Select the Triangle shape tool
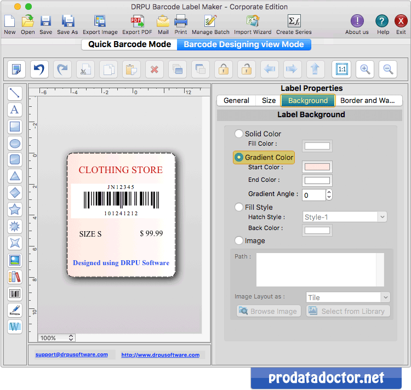 [15, 176]
